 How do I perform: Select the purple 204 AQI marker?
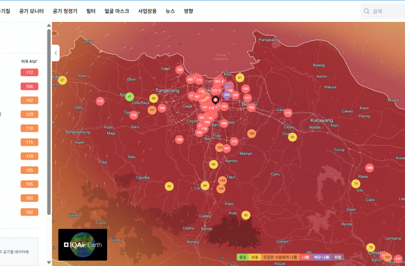pyautogui.click(x=227, y=95)
